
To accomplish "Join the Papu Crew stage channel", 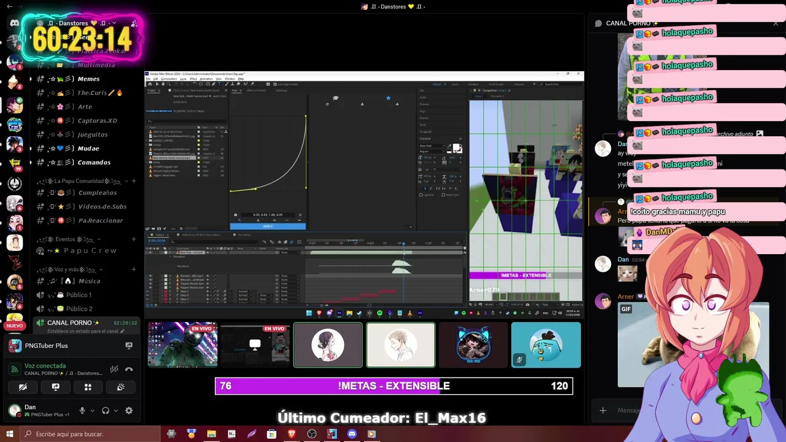I will point(88,250).
